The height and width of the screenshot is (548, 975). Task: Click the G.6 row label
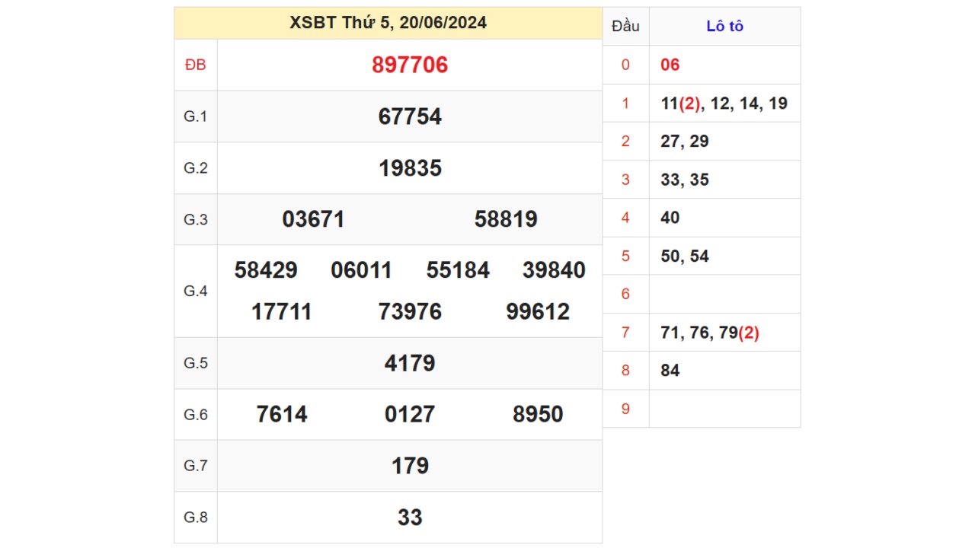click(x=196, y=414)
